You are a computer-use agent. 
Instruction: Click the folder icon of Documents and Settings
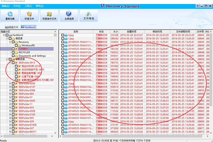coord(16,56)
